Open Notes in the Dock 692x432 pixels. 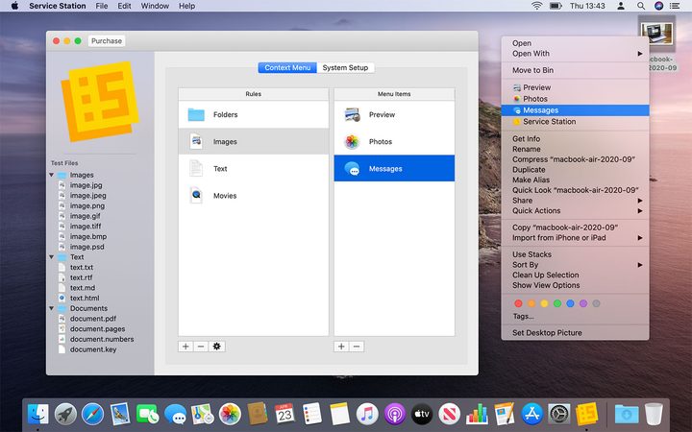coord(339,414)
